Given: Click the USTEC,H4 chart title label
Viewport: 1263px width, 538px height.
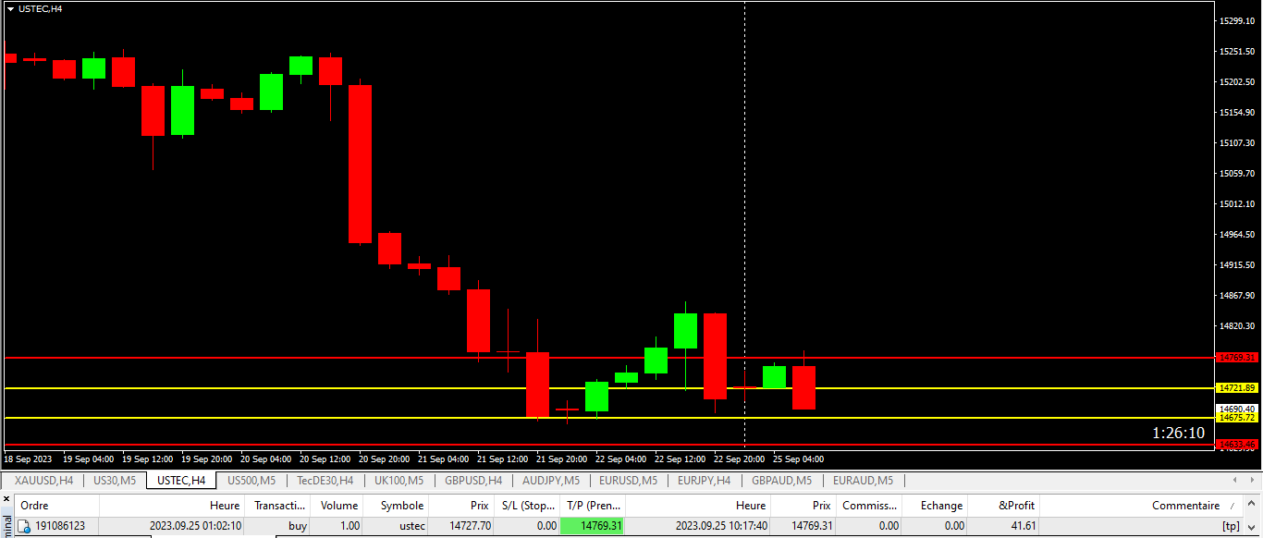Looking at the screenshot, I should click(x=41, y=8).
